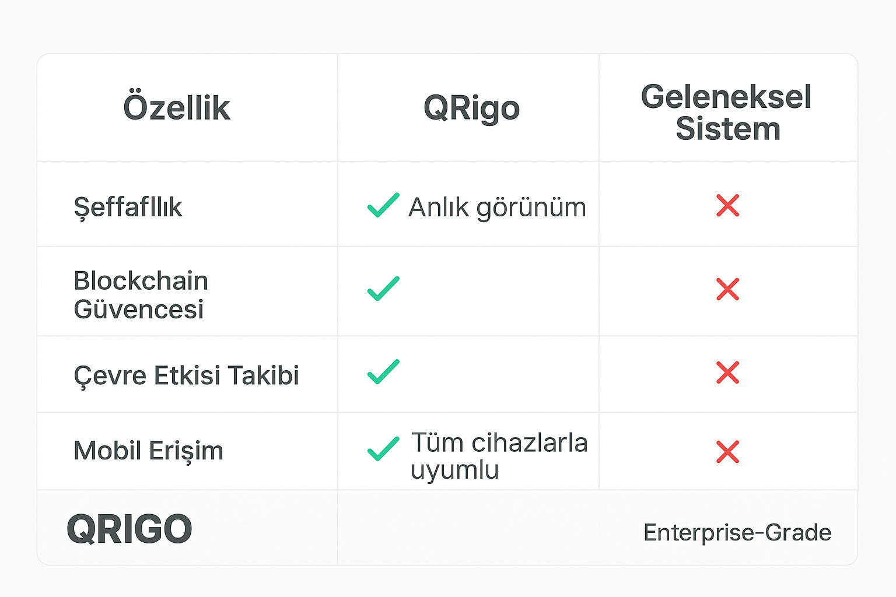Click the Anlık görünüm text
Viewport: 896px width, 597px height.
point(497,208)
